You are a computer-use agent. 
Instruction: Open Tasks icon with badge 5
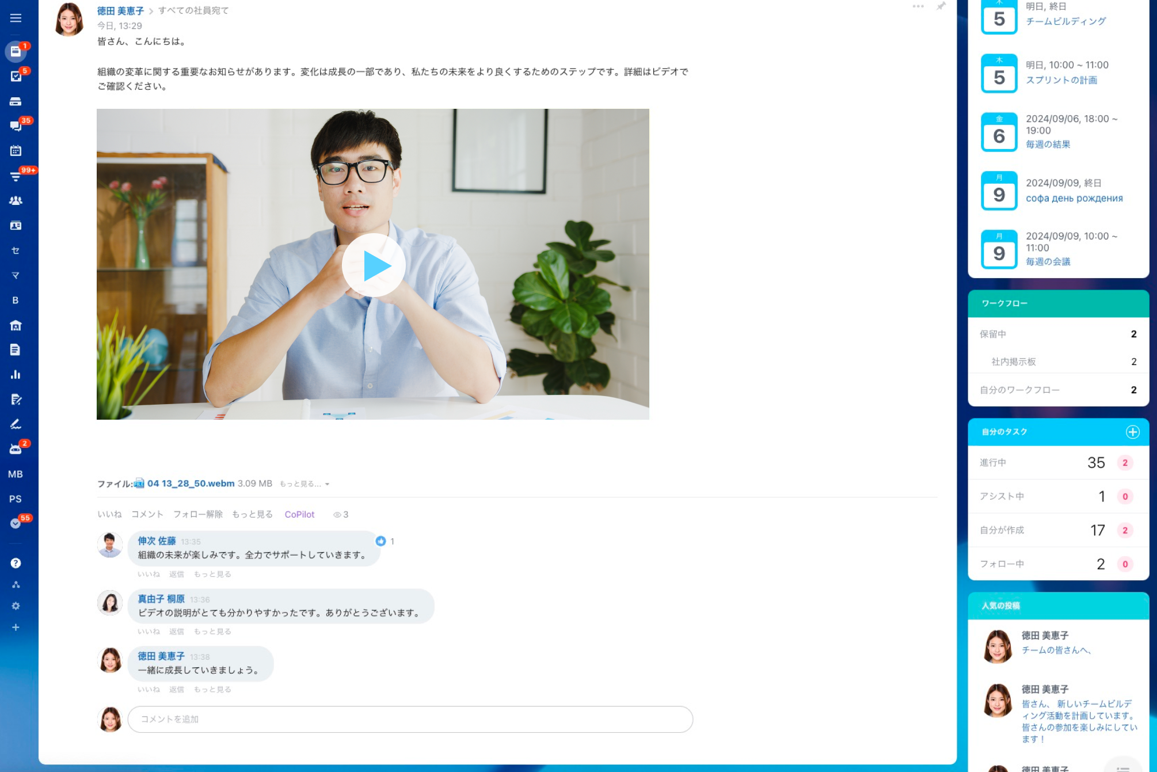coord(16,76)
